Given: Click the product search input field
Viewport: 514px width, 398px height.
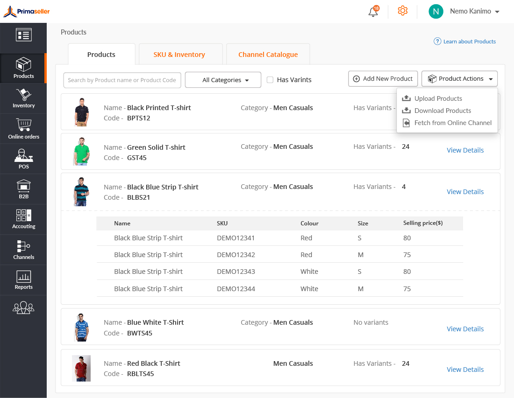Looking at the screenshot, I should point(122,80).
